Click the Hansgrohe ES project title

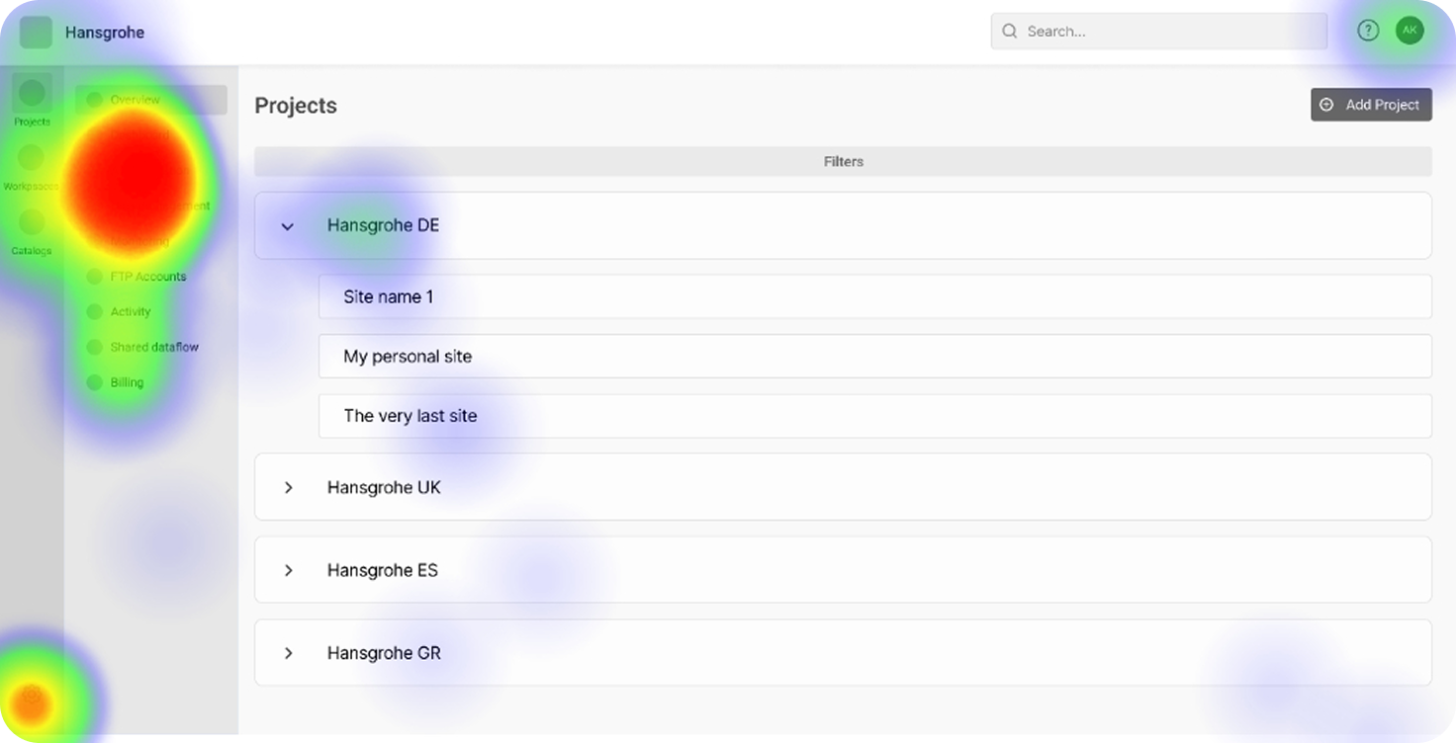383,570
